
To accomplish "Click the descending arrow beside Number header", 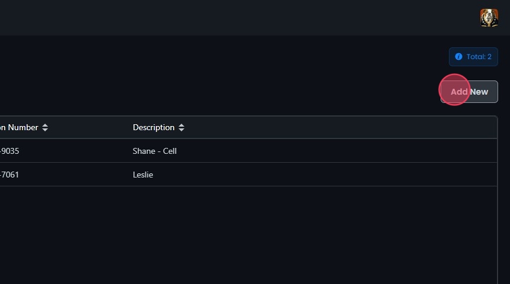I will pyautogui.click(x=45, y=130).
